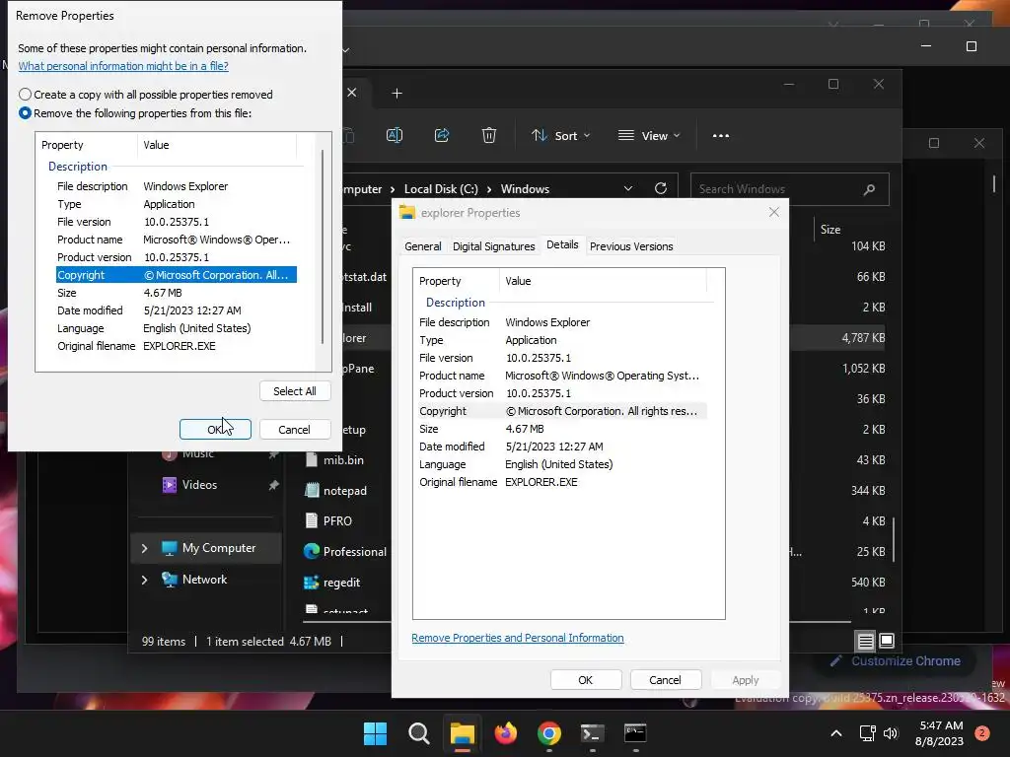Click the chevron after Local Disk (C:)
The image size is (1010, 757).
(489, 189)
